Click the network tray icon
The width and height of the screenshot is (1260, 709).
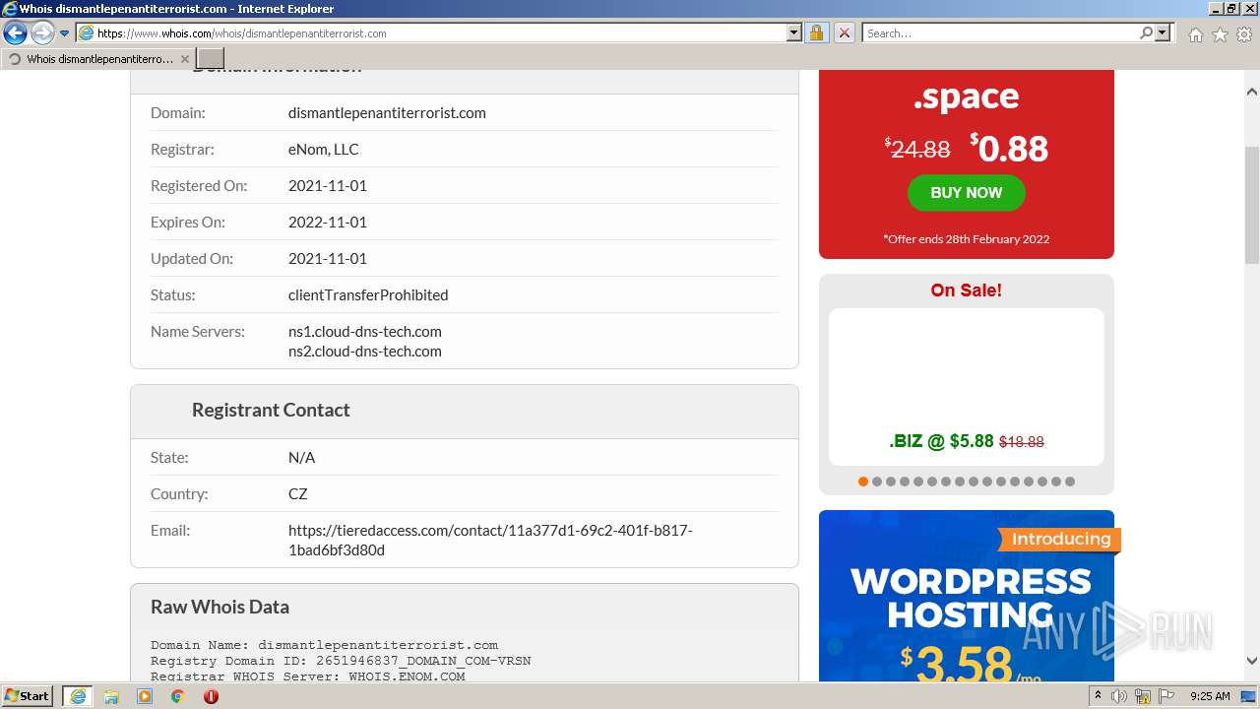coord(1143,696)
